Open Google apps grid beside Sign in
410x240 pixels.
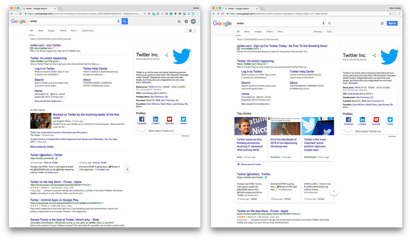coord(382,23)
